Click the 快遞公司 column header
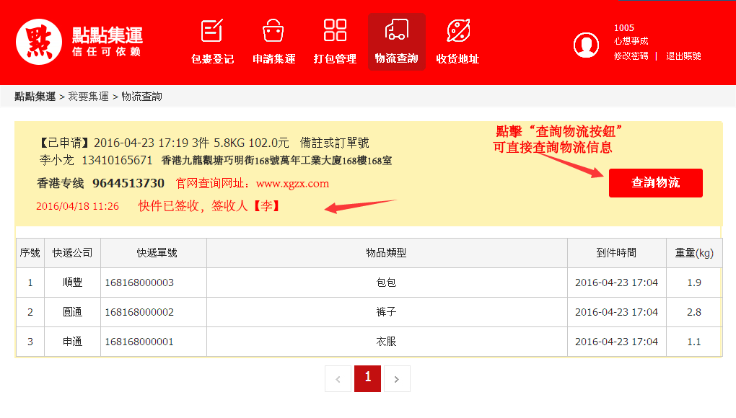 [73, 253]
